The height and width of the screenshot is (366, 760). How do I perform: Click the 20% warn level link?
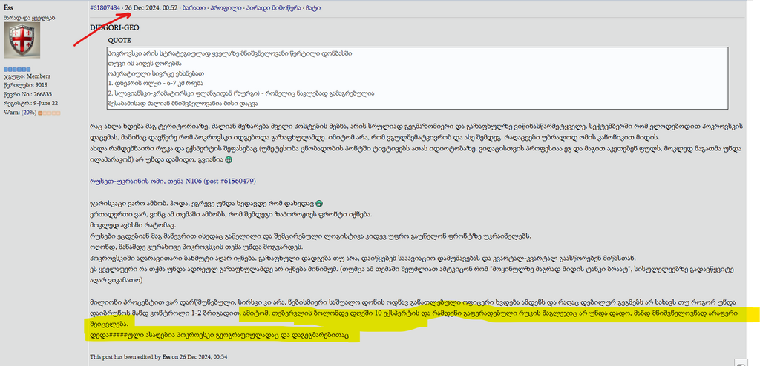[27, 113]
